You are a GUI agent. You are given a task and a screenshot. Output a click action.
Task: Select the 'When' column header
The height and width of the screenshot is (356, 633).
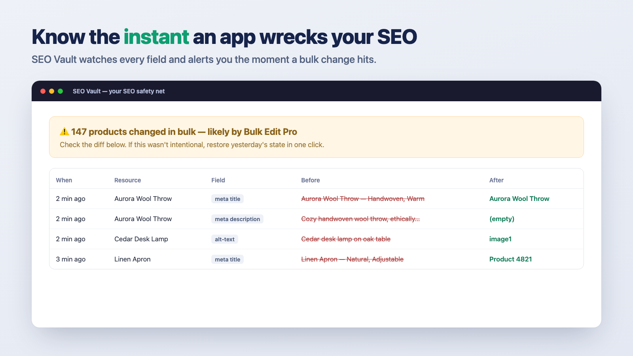[64, 180]
